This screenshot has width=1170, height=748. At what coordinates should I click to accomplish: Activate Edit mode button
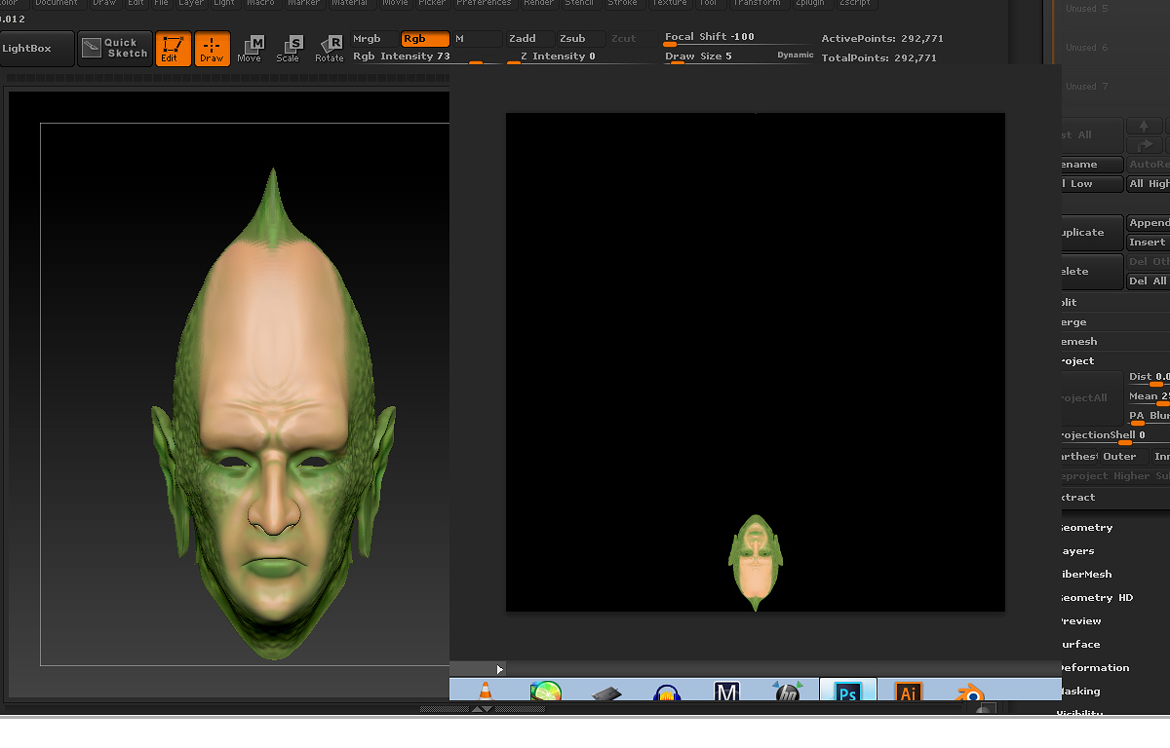pos(173,49)
